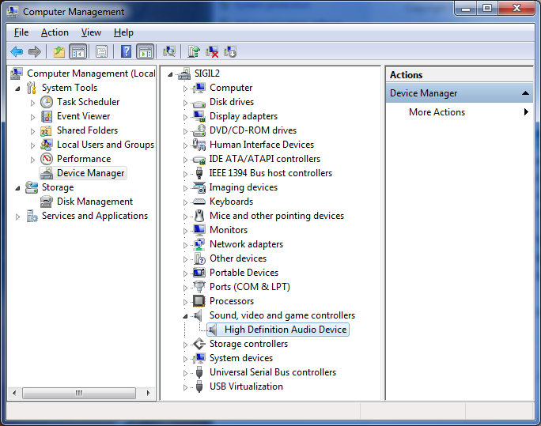Expand the Task Scheduler tree node
Screen dimensions: 541x426
[32, 102]
